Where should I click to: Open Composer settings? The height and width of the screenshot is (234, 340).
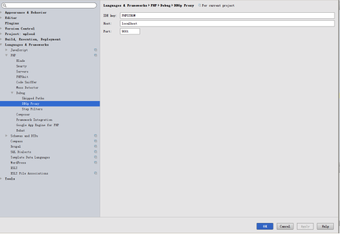coord(23,115)
